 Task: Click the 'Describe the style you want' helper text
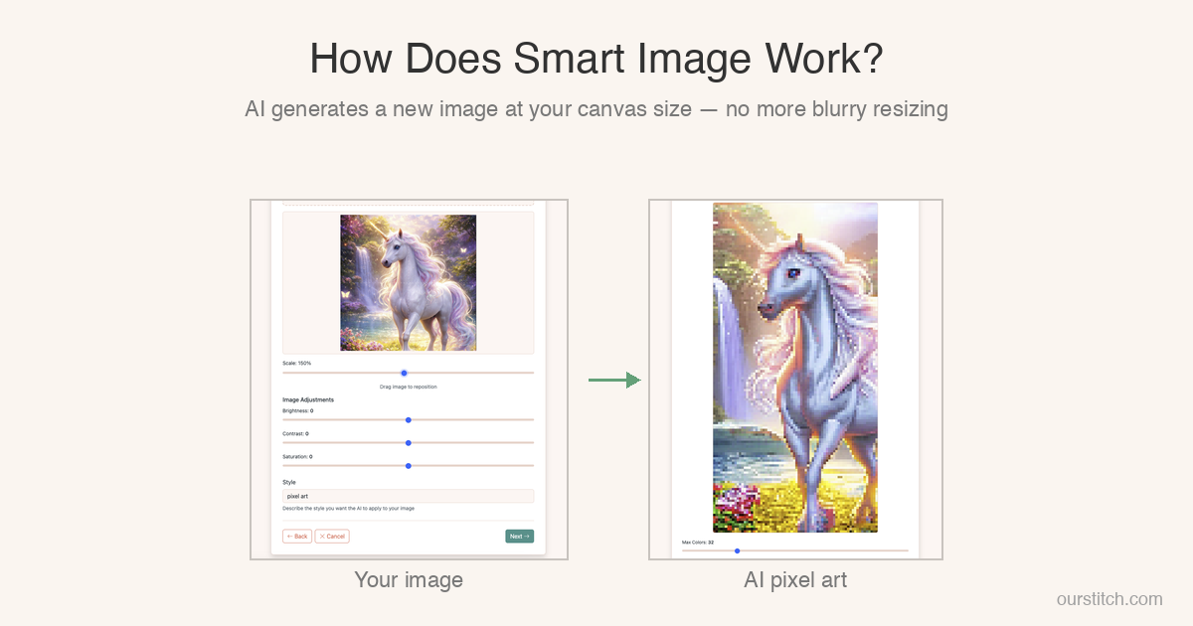point(348,508)
